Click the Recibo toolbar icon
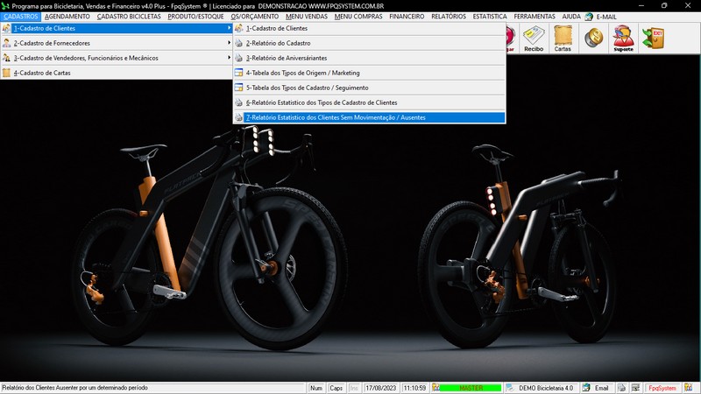Screen dimensions: 701x394 coord(534,39)
